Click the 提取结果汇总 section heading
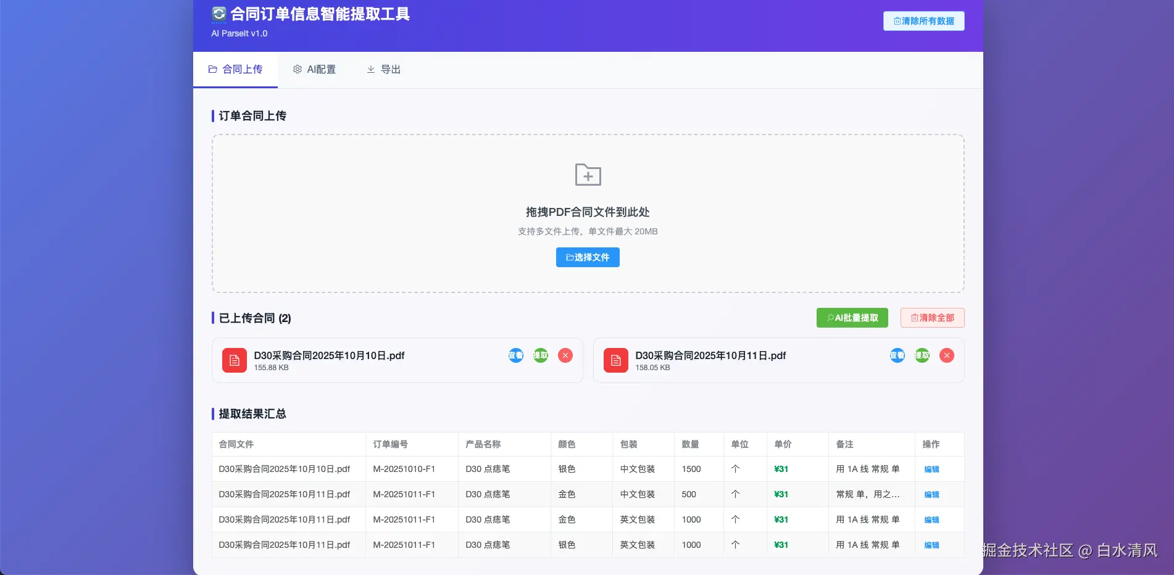The width and height of the screenshot is (1174, 575). coord(252,414)
